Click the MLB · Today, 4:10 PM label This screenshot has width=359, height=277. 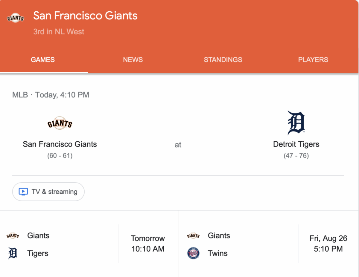(51, 95)
